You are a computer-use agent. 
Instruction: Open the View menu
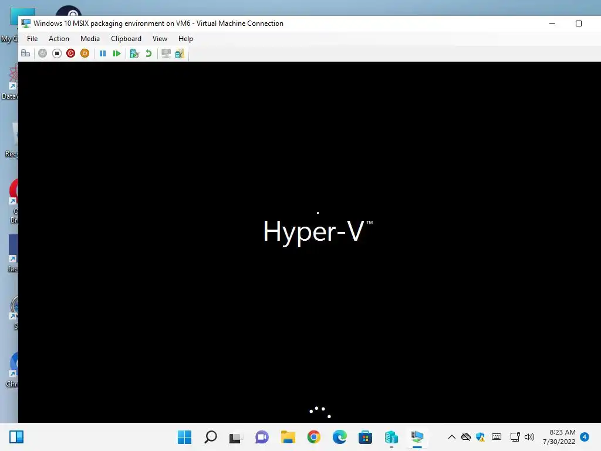point(160,39)
